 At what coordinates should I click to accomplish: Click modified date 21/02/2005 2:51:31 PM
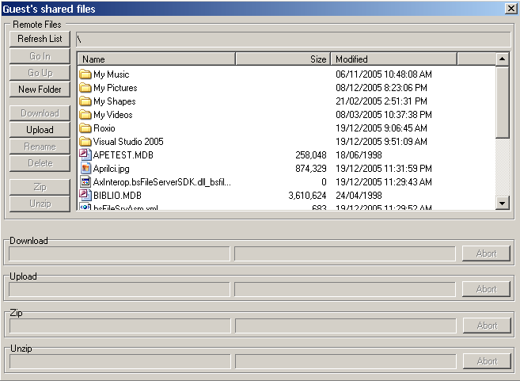tap(381, 101)
